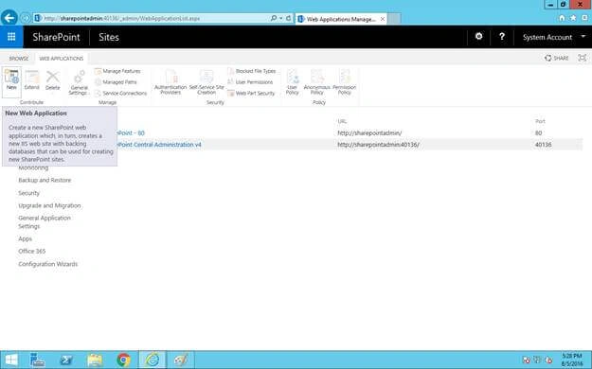
Task: Open Self-Service Site Creation
Action: (206, 82)
